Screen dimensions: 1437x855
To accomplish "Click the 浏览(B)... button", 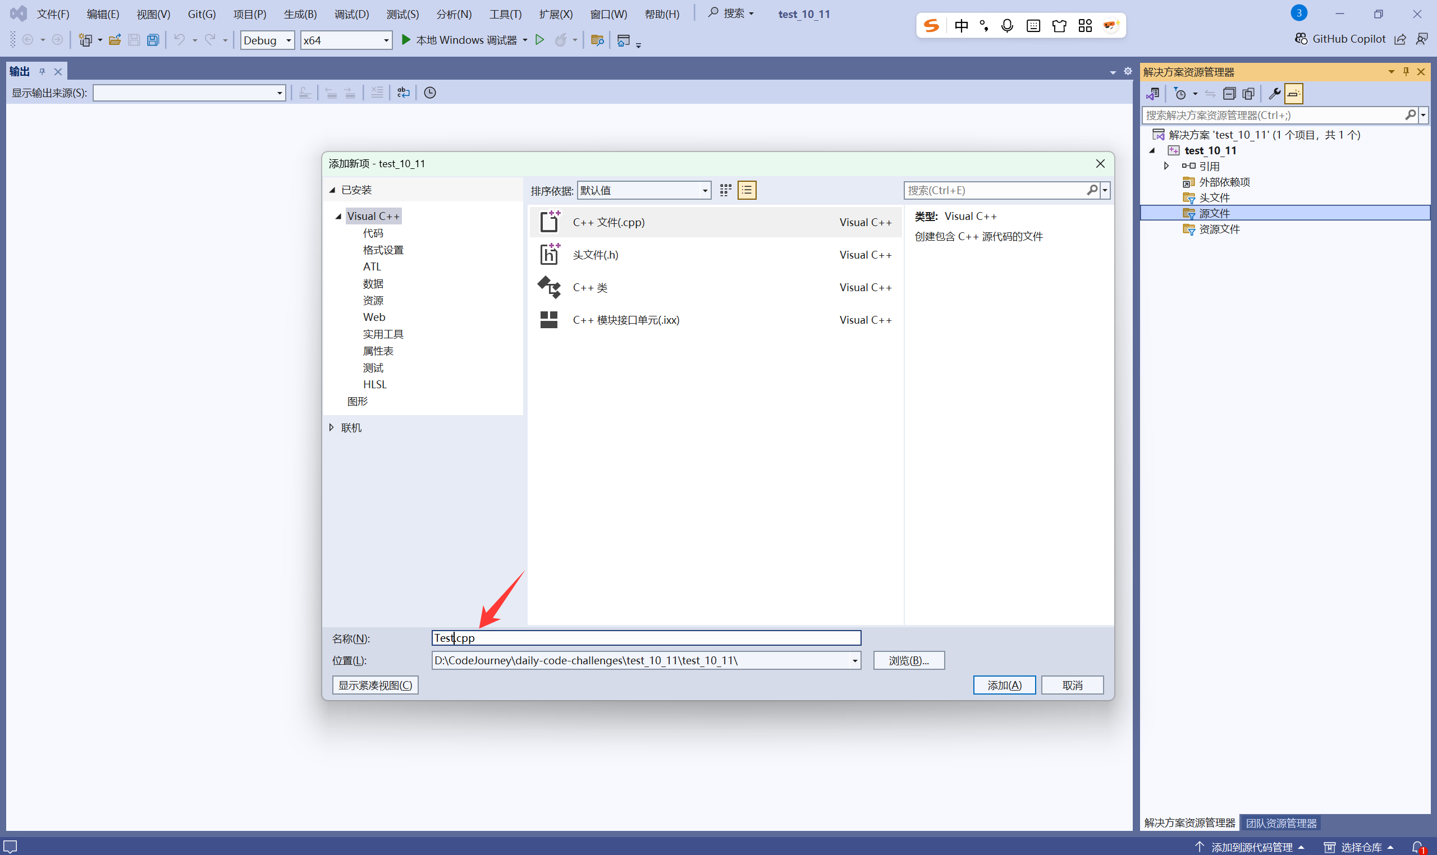I will click(x=908, y=660).
